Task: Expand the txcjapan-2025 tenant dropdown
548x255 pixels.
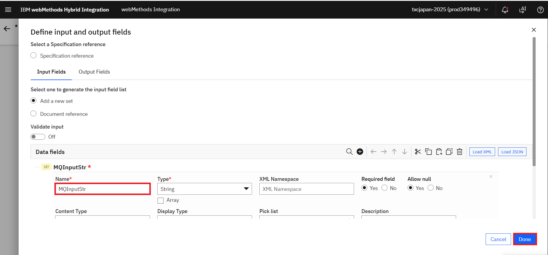Action: 450,9
